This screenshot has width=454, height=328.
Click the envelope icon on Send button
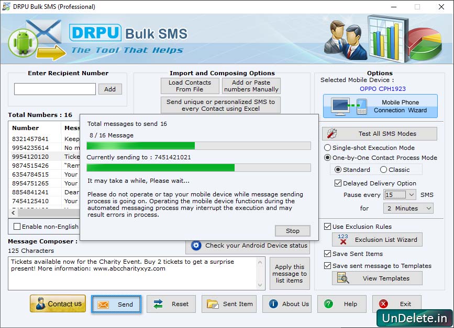click(x=103, y=304)
